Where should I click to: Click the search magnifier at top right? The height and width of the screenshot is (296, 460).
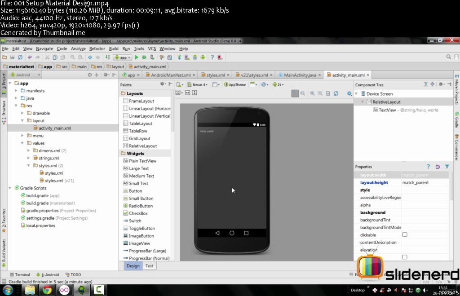[449, 57]
